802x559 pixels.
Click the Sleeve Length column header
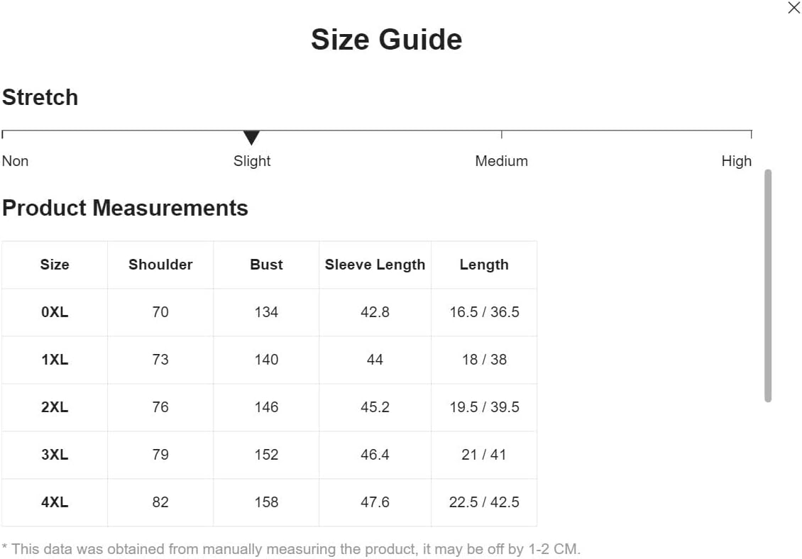375,265
